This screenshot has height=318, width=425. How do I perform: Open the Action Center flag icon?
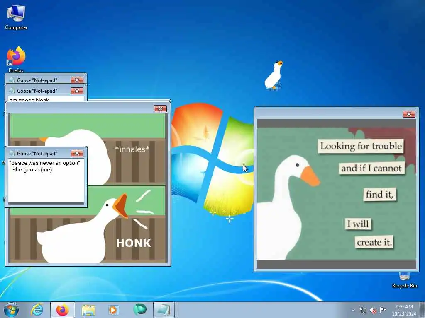pos(383,310)
